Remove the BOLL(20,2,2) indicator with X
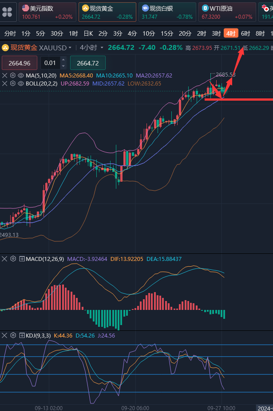The height and width of the screenshot is (411, 273). tap(5, 84)
